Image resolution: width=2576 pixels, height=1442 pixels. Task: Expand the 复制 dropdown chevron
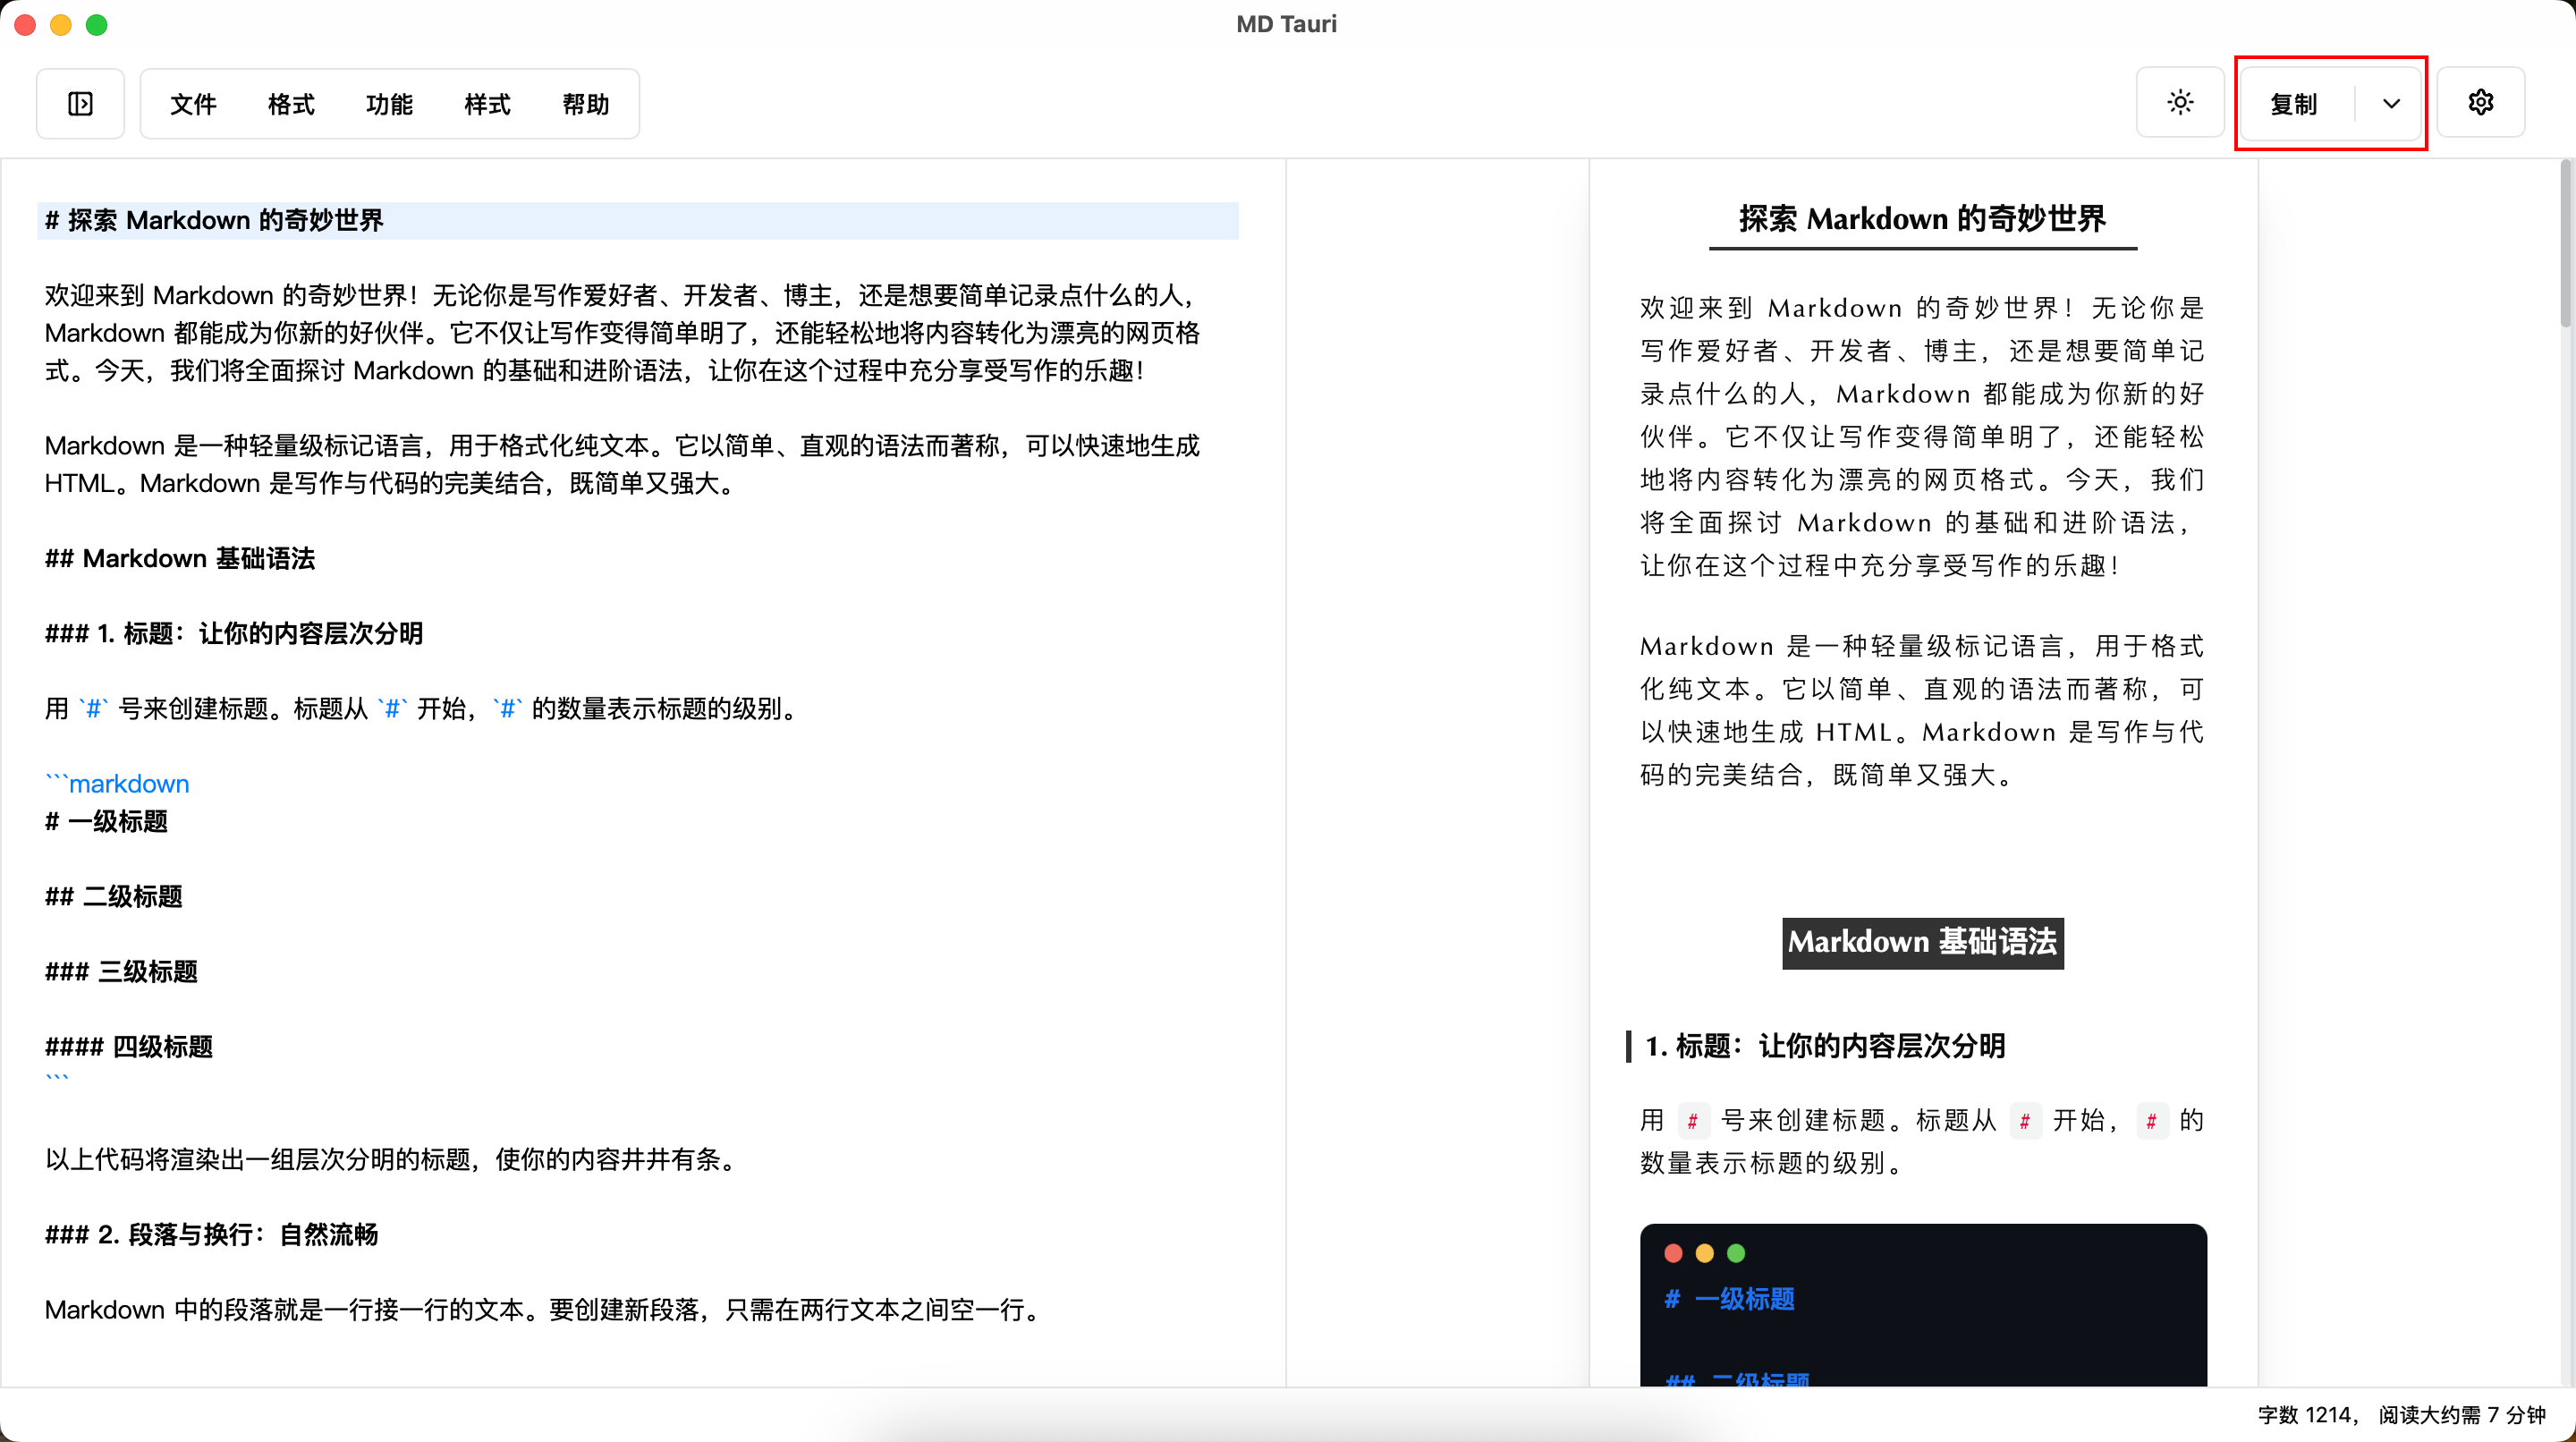tap(2391, 104)
